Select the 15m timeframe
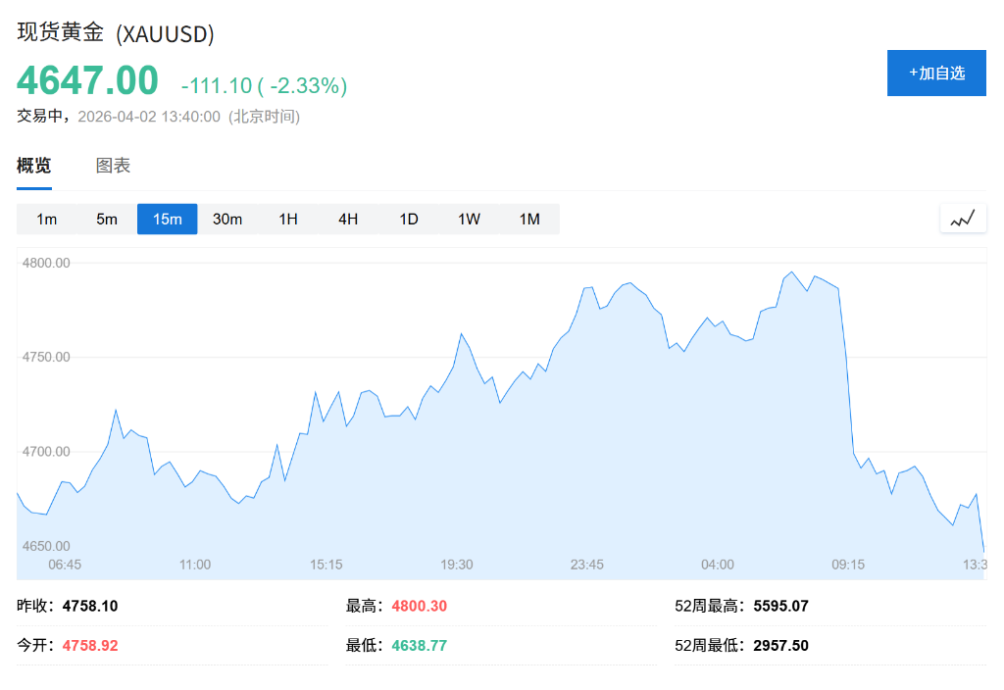 click(167, 219)
